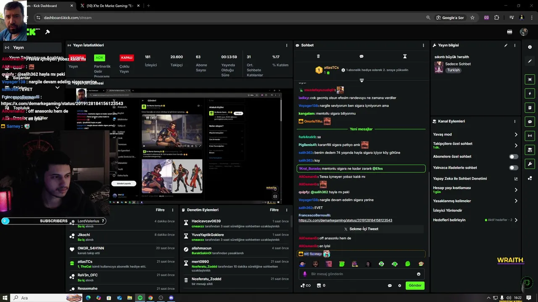
Task: Expand Yasaklanmış kelimeler option
Action: 516,201
